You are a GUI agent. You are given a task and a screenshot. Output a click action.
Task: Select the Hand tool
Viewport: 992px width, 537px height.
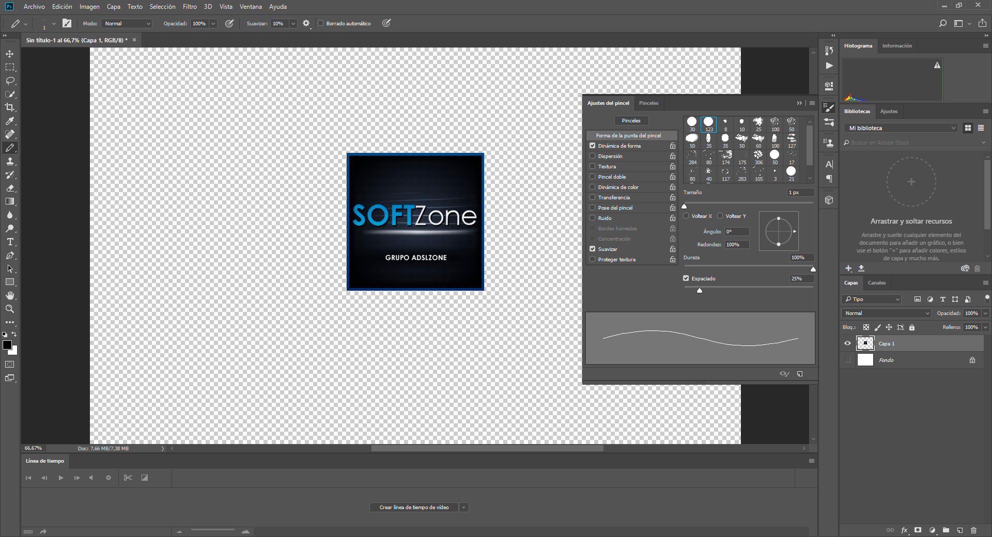pos(10,295)
